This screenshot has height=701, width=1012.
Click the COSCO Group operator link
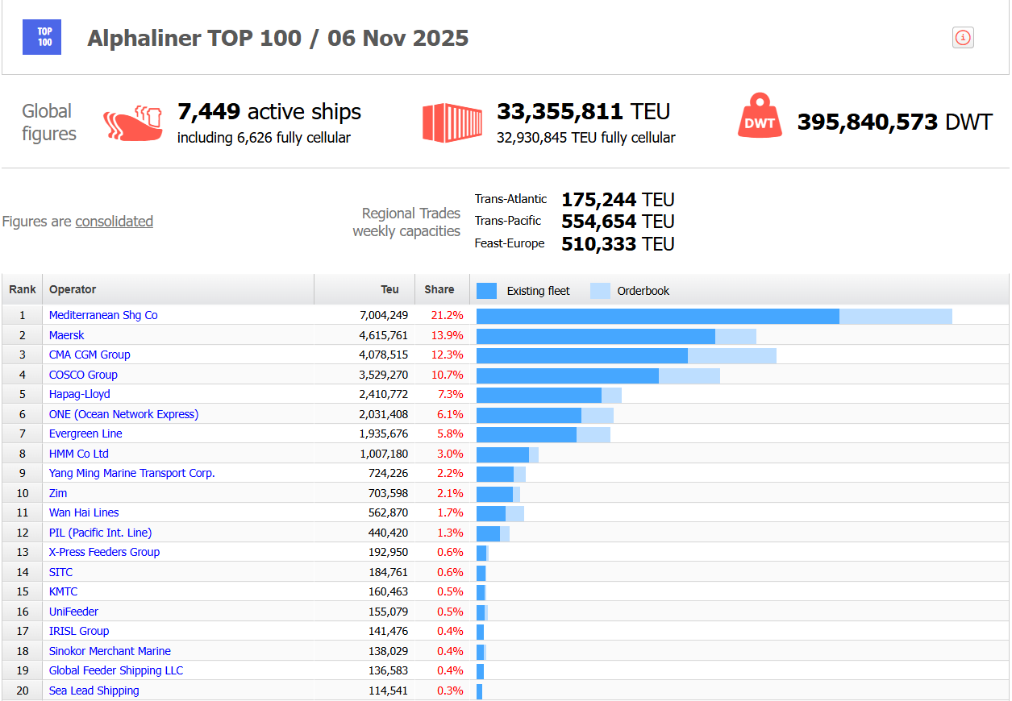point(83,375)
